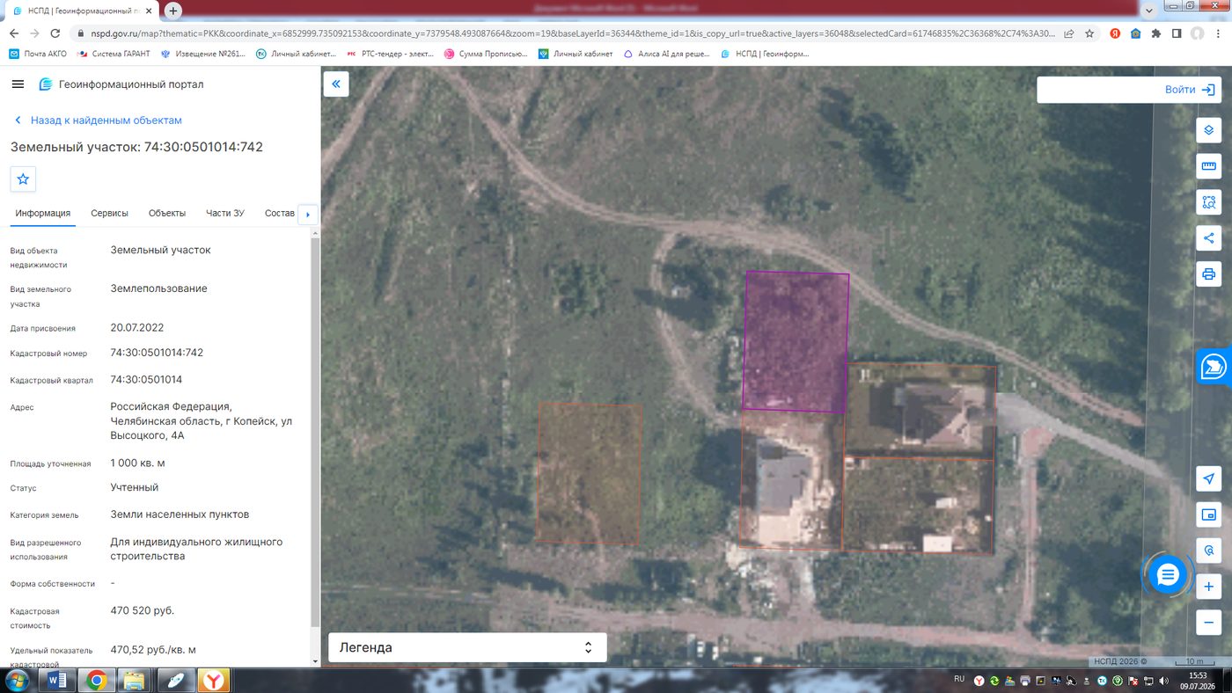Viewport: 1232px width, 693px height.
Task: Switch to the Сервисы tab
Action: pyautogui.click(x=109, y=214)
